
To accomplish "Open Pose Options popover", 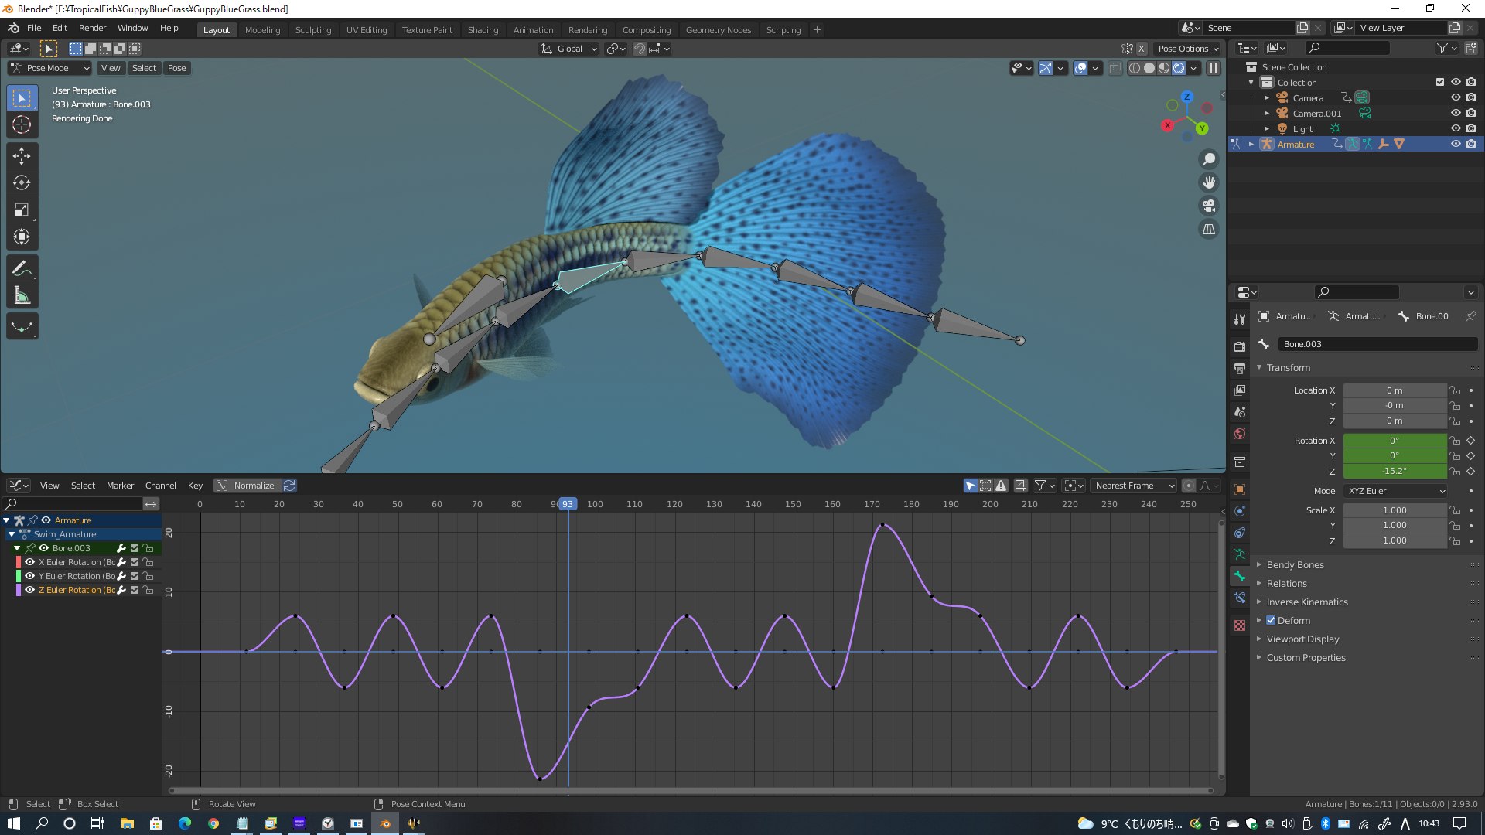I will (1188, 49).
